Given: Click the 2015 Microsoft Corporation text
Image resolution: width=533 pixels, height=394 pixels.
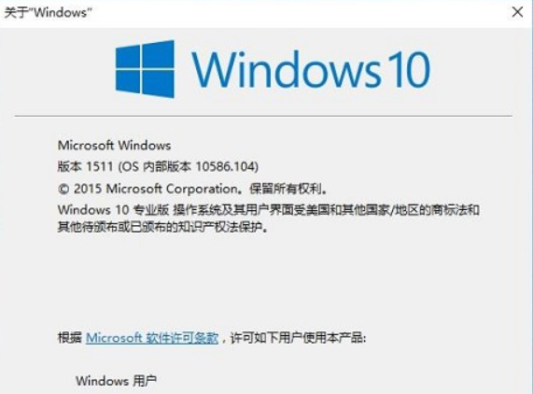Looking at the screenshot, I should click(x=155, y=189).
